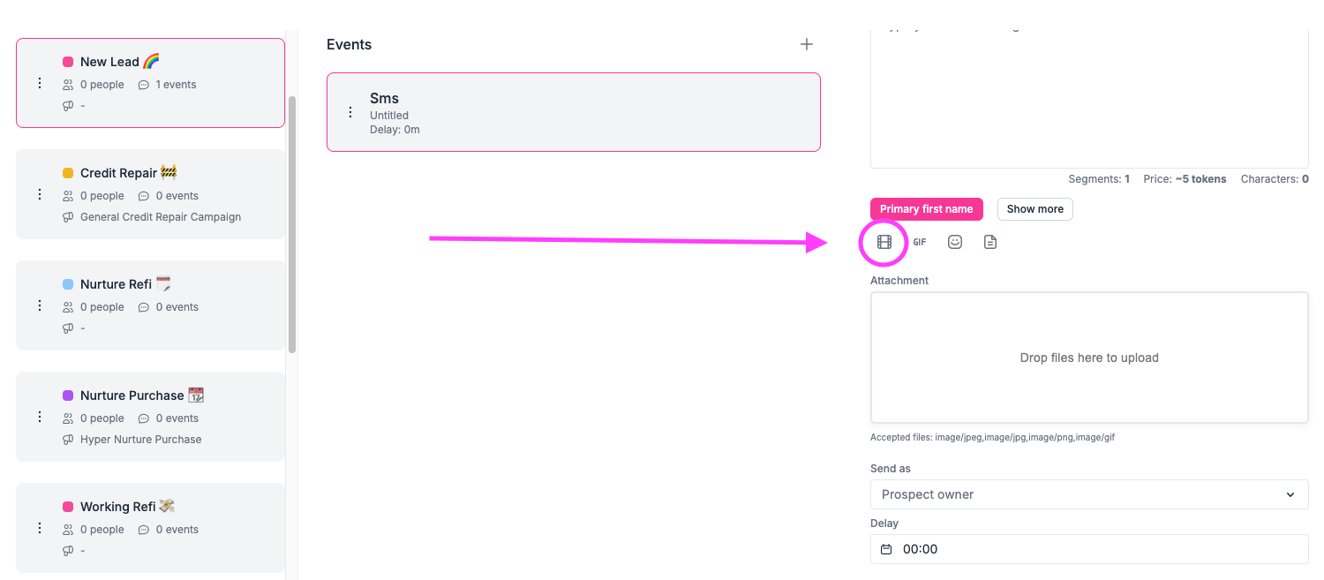Click the document template icon
Screen dimensions: 1324x580
click(x=990, y=242)
